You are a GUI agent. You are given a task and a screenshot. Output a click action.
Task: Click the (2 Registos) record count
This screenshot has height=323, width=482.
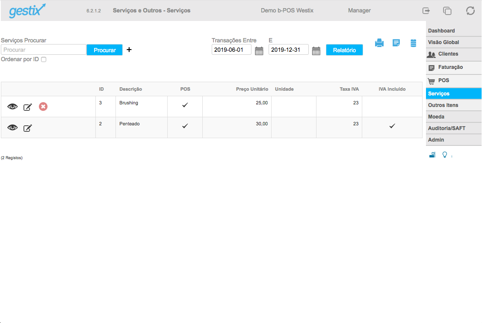[x=12, y=158]
